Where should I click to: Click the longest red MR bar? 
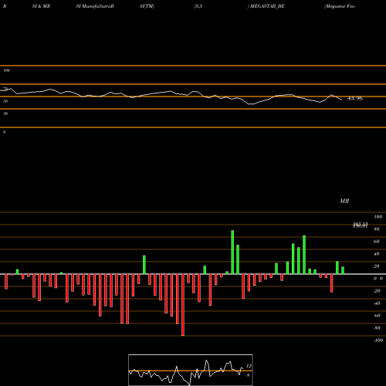[x=183, y=305]
